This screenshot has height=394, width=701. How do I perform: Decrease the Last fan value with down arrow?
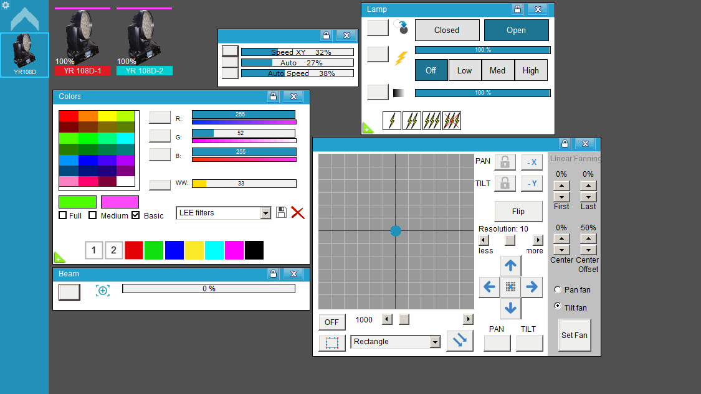click(588, 197)
